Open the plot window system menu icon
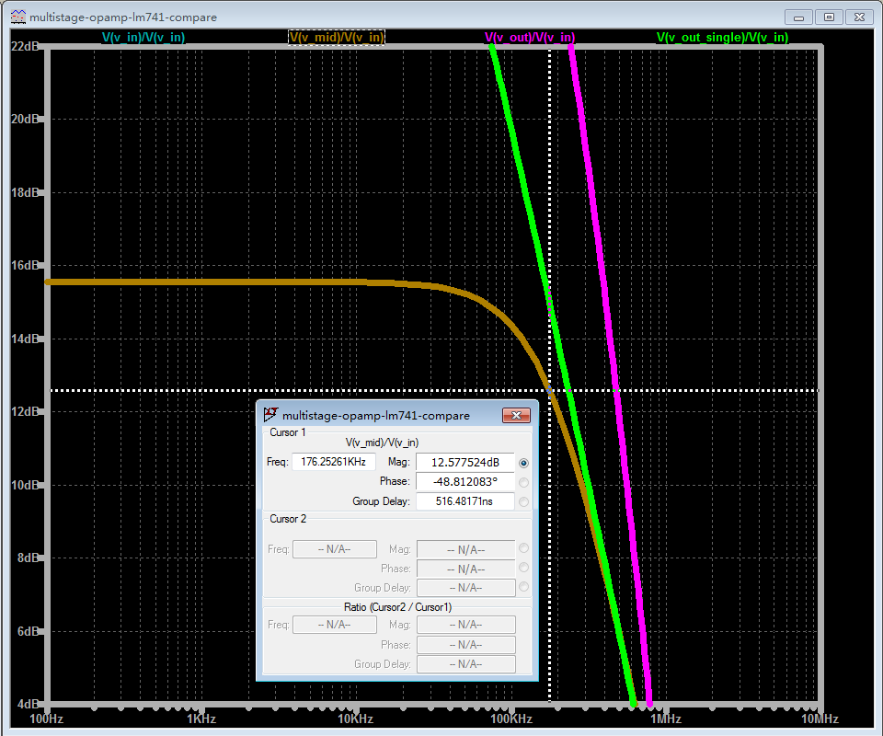 tap(17, 17)
